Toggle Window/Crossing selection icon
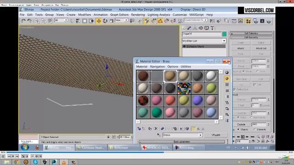The image size is (294, 165). (x=91, y=21)
